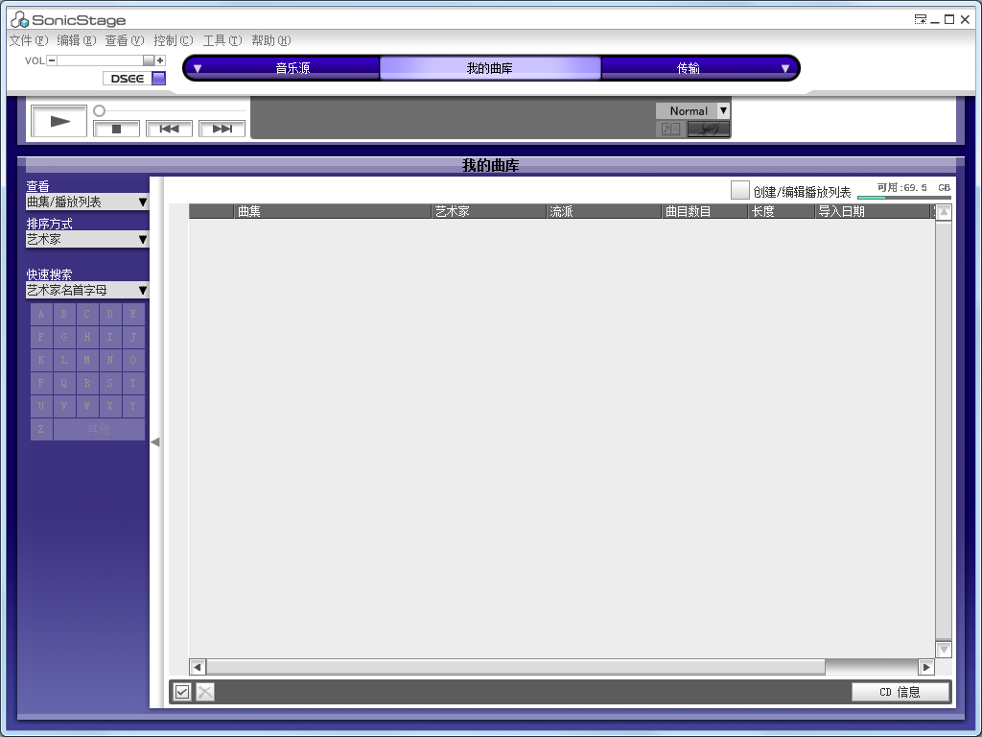Open the 查看(V) menu
The width and height of the screenshot is (982, 737).
pos(125,40)
